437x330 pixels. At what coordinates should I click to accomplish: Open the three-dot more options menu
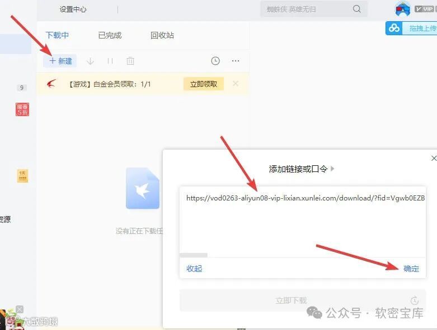click(236, 61)
